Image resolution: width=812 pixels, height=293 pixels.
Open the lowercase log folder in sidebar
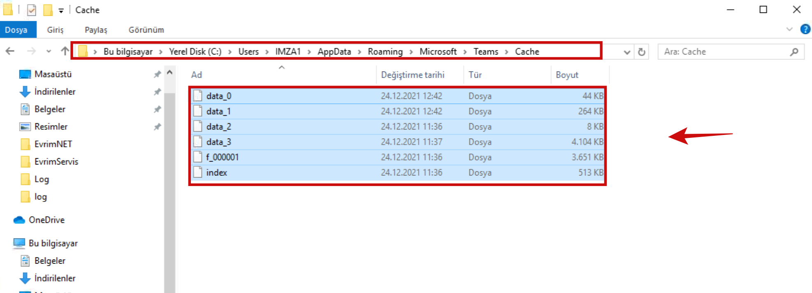pyautogui.click(x=40, y=197)
